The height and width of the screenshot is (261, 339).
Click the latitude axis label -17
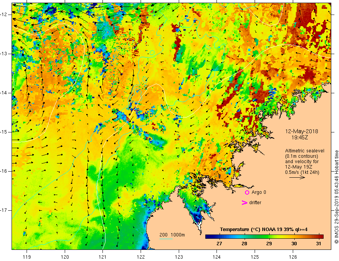point(4,210)
